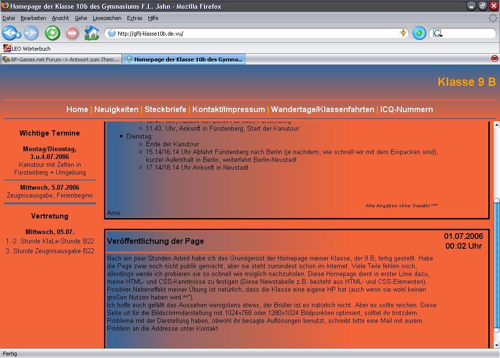Click the 'Wichtige Termine' sidebar heading
This screenshot has height=358, width=500.
click(49, 133)
